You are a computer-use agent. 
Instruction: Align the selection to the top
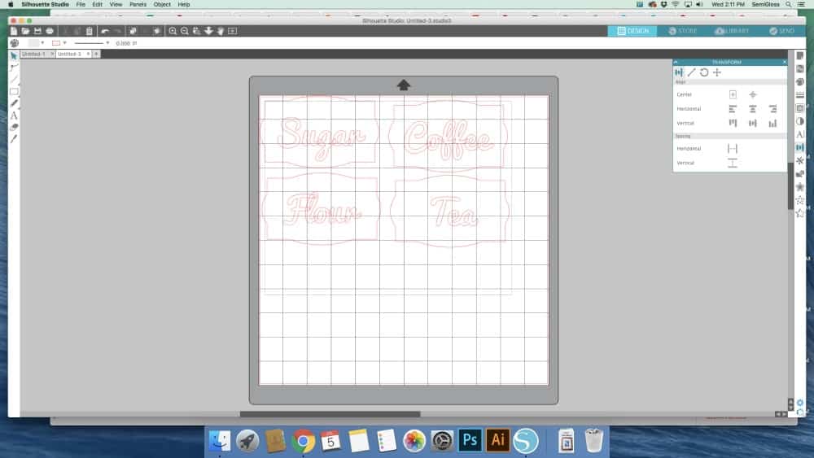733,123
